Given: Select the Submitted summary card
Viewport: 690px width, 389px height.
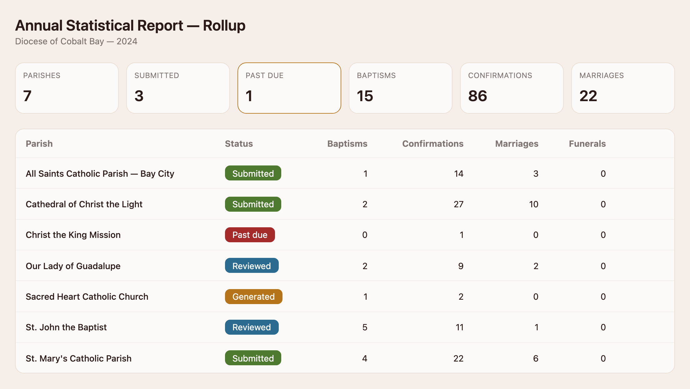Looking at the screenshot, I should click(178, 88).
